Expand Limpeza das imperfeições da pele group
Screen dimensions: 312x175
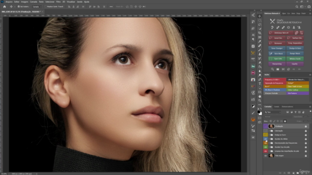click(269, 151)
